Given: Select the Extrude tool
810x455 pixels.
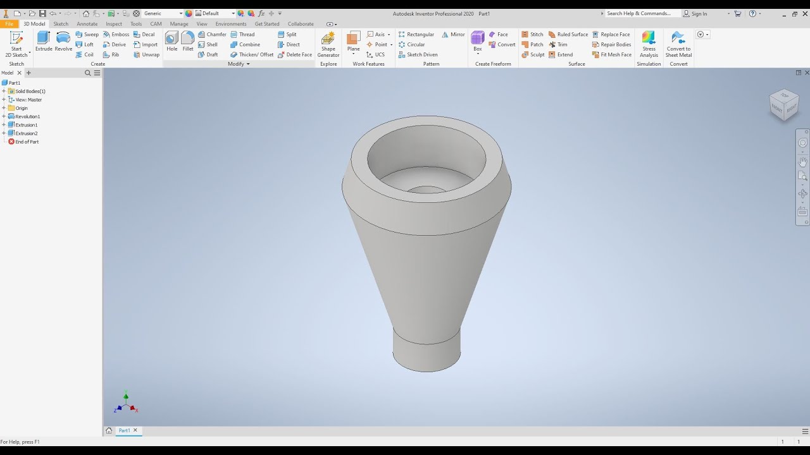Looking at the screenshot, I should tap(44, 42).
